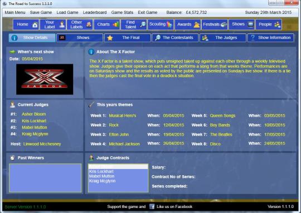The image size is (301, 213).
Task: Open the Festivals section
Action: pyautogui.click(x=215, y=24)
